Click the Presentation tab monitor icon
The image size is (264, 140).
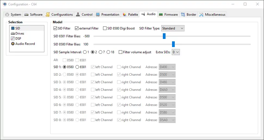[x=98, y=15]
